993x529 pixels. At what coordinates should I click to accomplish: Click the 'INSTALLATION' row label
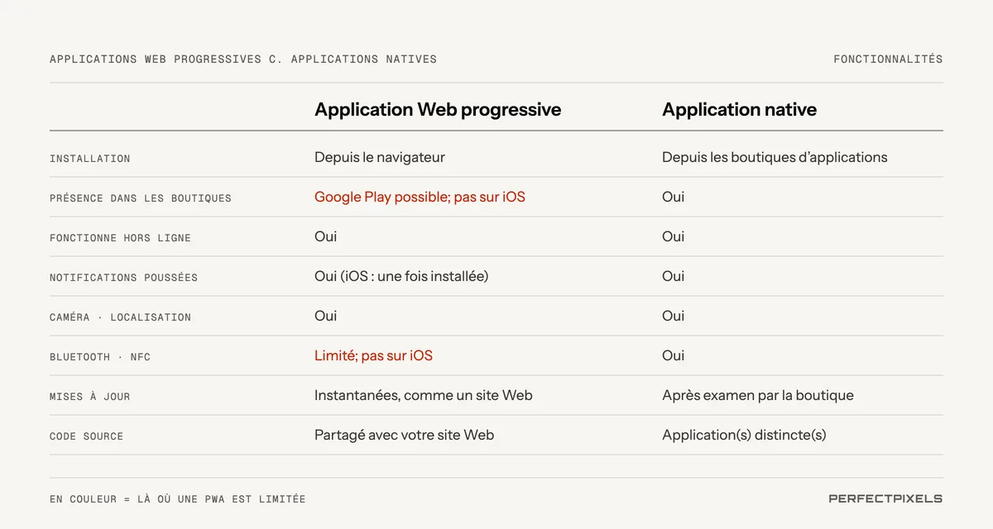[x=90, y=159]
